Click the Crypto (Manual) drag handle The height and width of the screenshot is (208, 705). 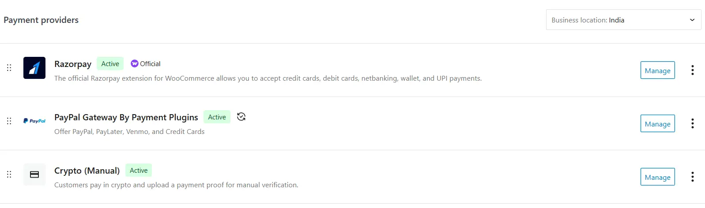click(9, 175)
